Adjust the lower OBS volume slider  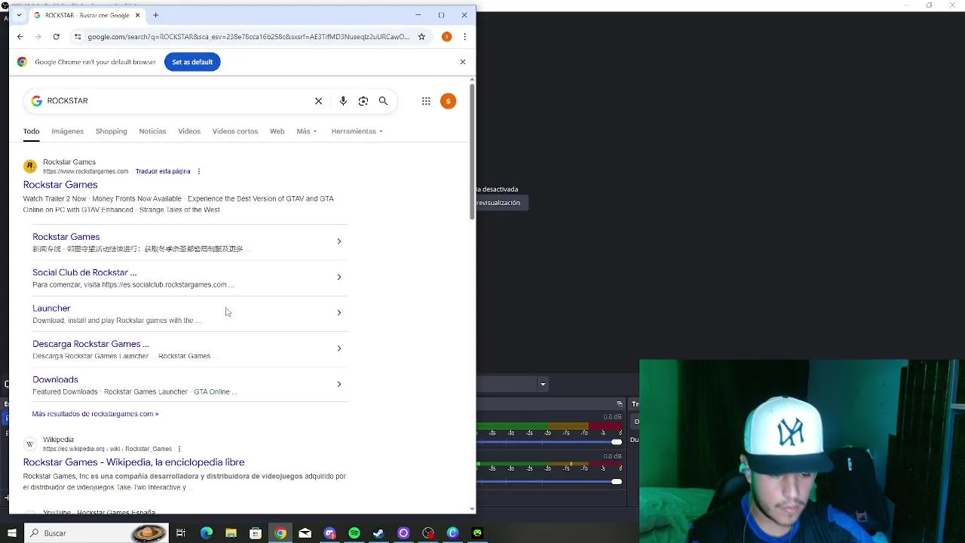(617, 481)
